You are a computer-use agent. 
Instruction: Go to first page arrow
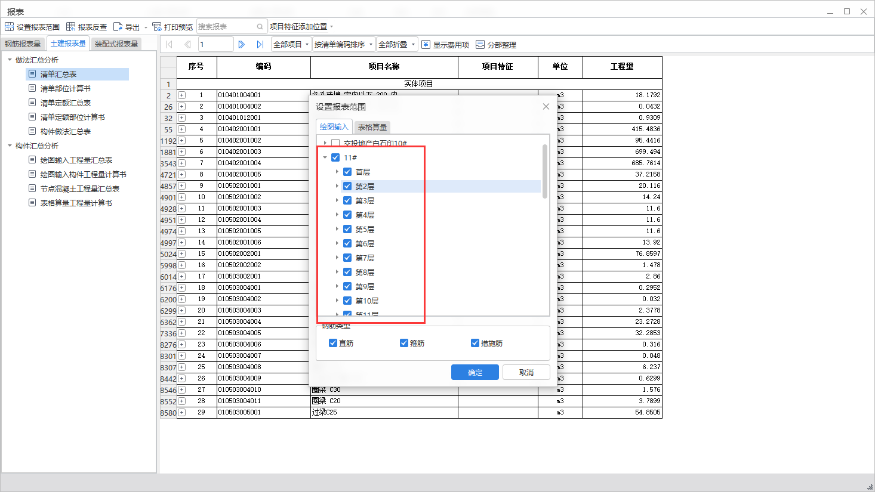pyautogui.click(x=169, y=44)
